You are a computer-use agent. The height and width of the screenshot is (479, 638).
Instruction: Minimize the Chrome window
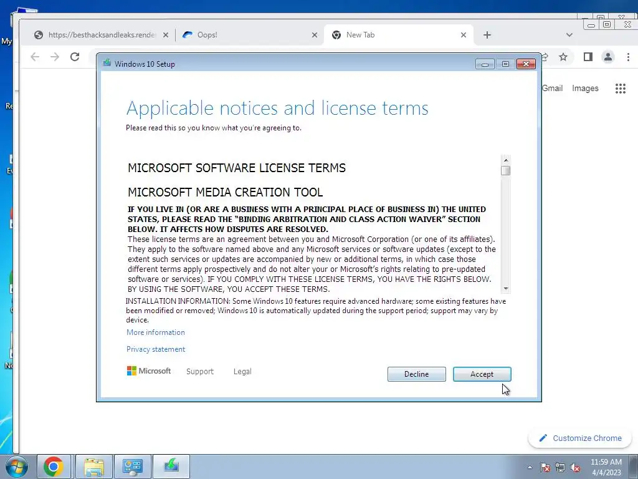591,25
